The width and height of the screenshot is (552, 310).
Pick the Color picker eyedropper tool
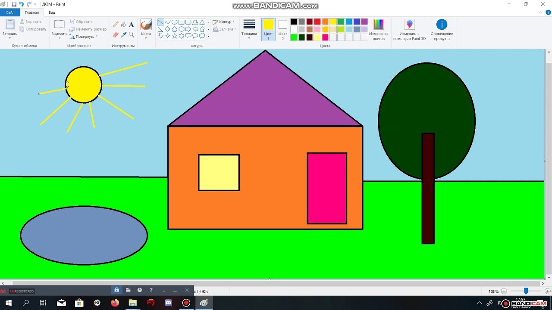[x=123, y=35]
